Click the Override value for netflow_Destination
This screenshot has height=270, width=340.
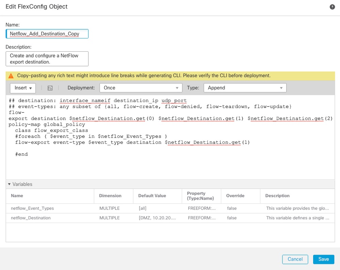pos(231,218)
